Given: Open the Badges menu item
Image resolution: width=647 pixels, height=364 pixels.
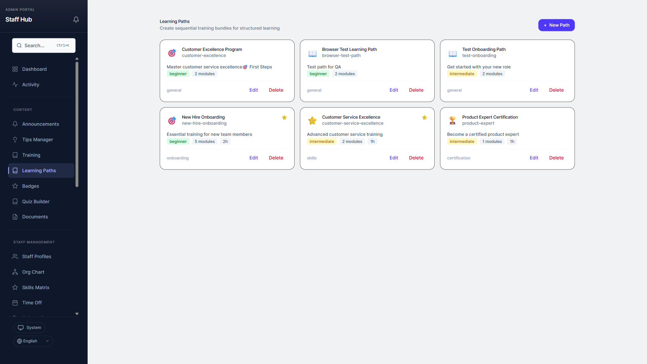Looking at the screenshot, I should [31, 186].
